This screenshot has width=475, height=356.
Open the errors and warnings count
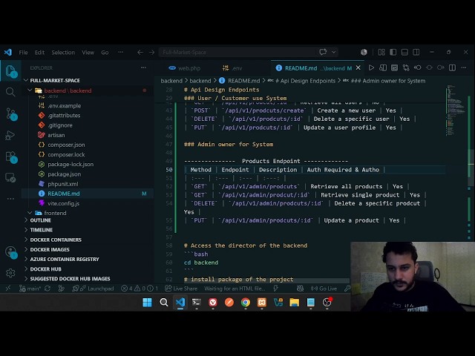[140, 289]
